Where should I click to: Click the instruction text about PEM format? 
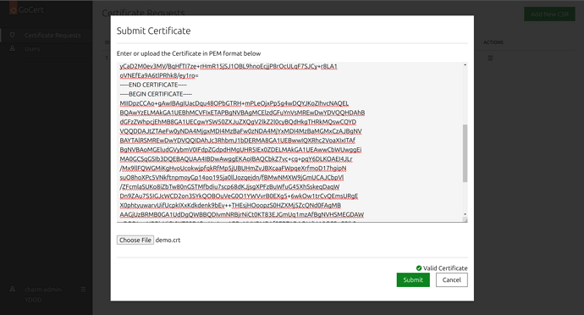pos(189,53)
